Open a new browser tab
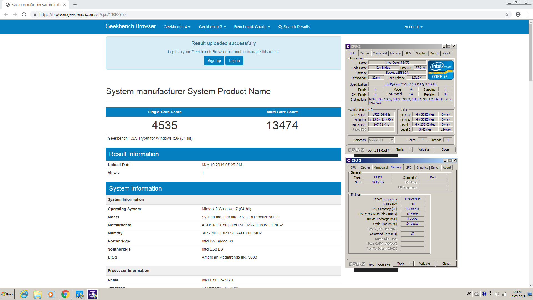Viewport: 533px width, 300px height. pyautogui.click(x=75, y=5)
